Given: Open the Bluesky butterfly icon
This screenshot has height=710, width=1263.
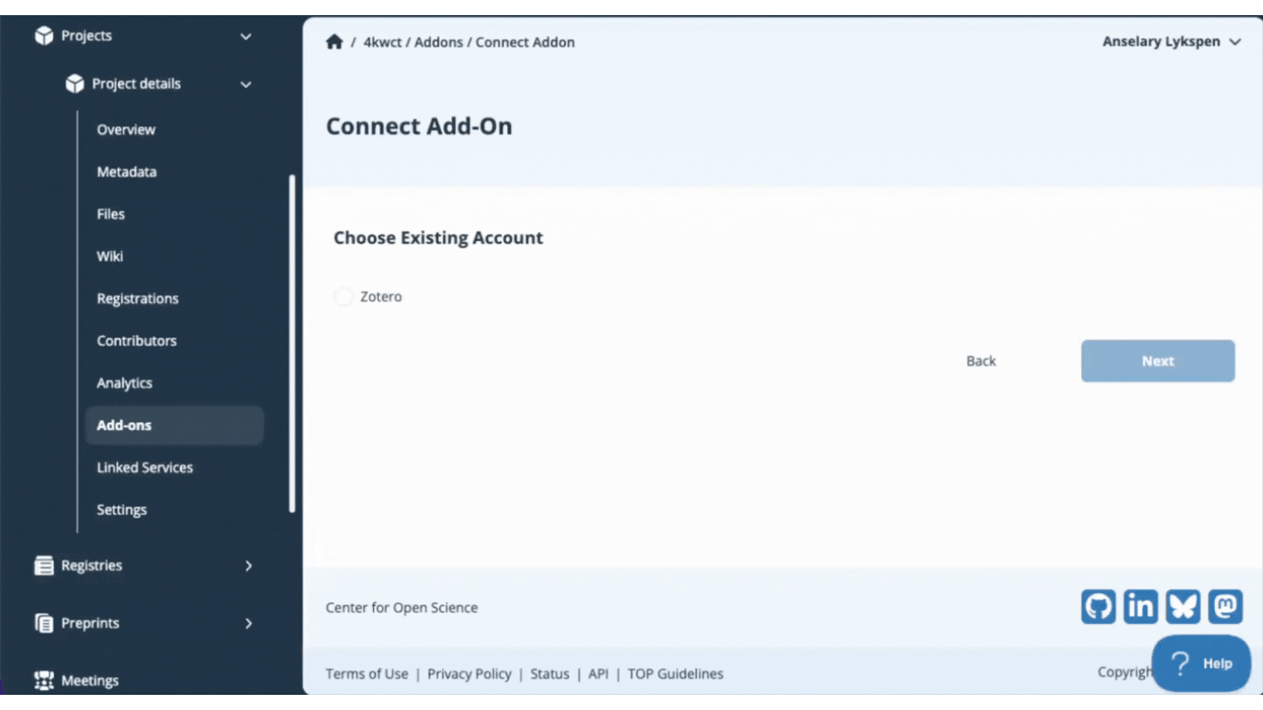Looking at the screenshot, I should pos(1183,606).
